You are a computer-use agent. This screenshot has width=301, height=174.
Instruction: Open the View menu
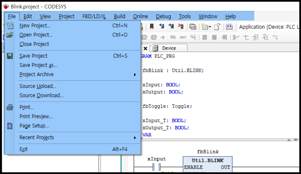45,16
